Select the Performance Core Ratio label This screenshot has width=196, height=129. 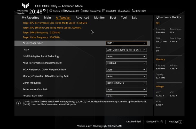[x=35, y=90]
